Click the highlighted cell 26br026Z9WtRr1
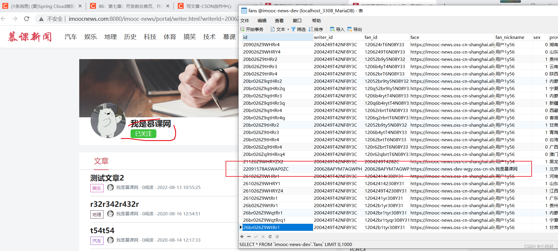The width and height of the screenshot is (558, 251). click(x=278, y=227)
